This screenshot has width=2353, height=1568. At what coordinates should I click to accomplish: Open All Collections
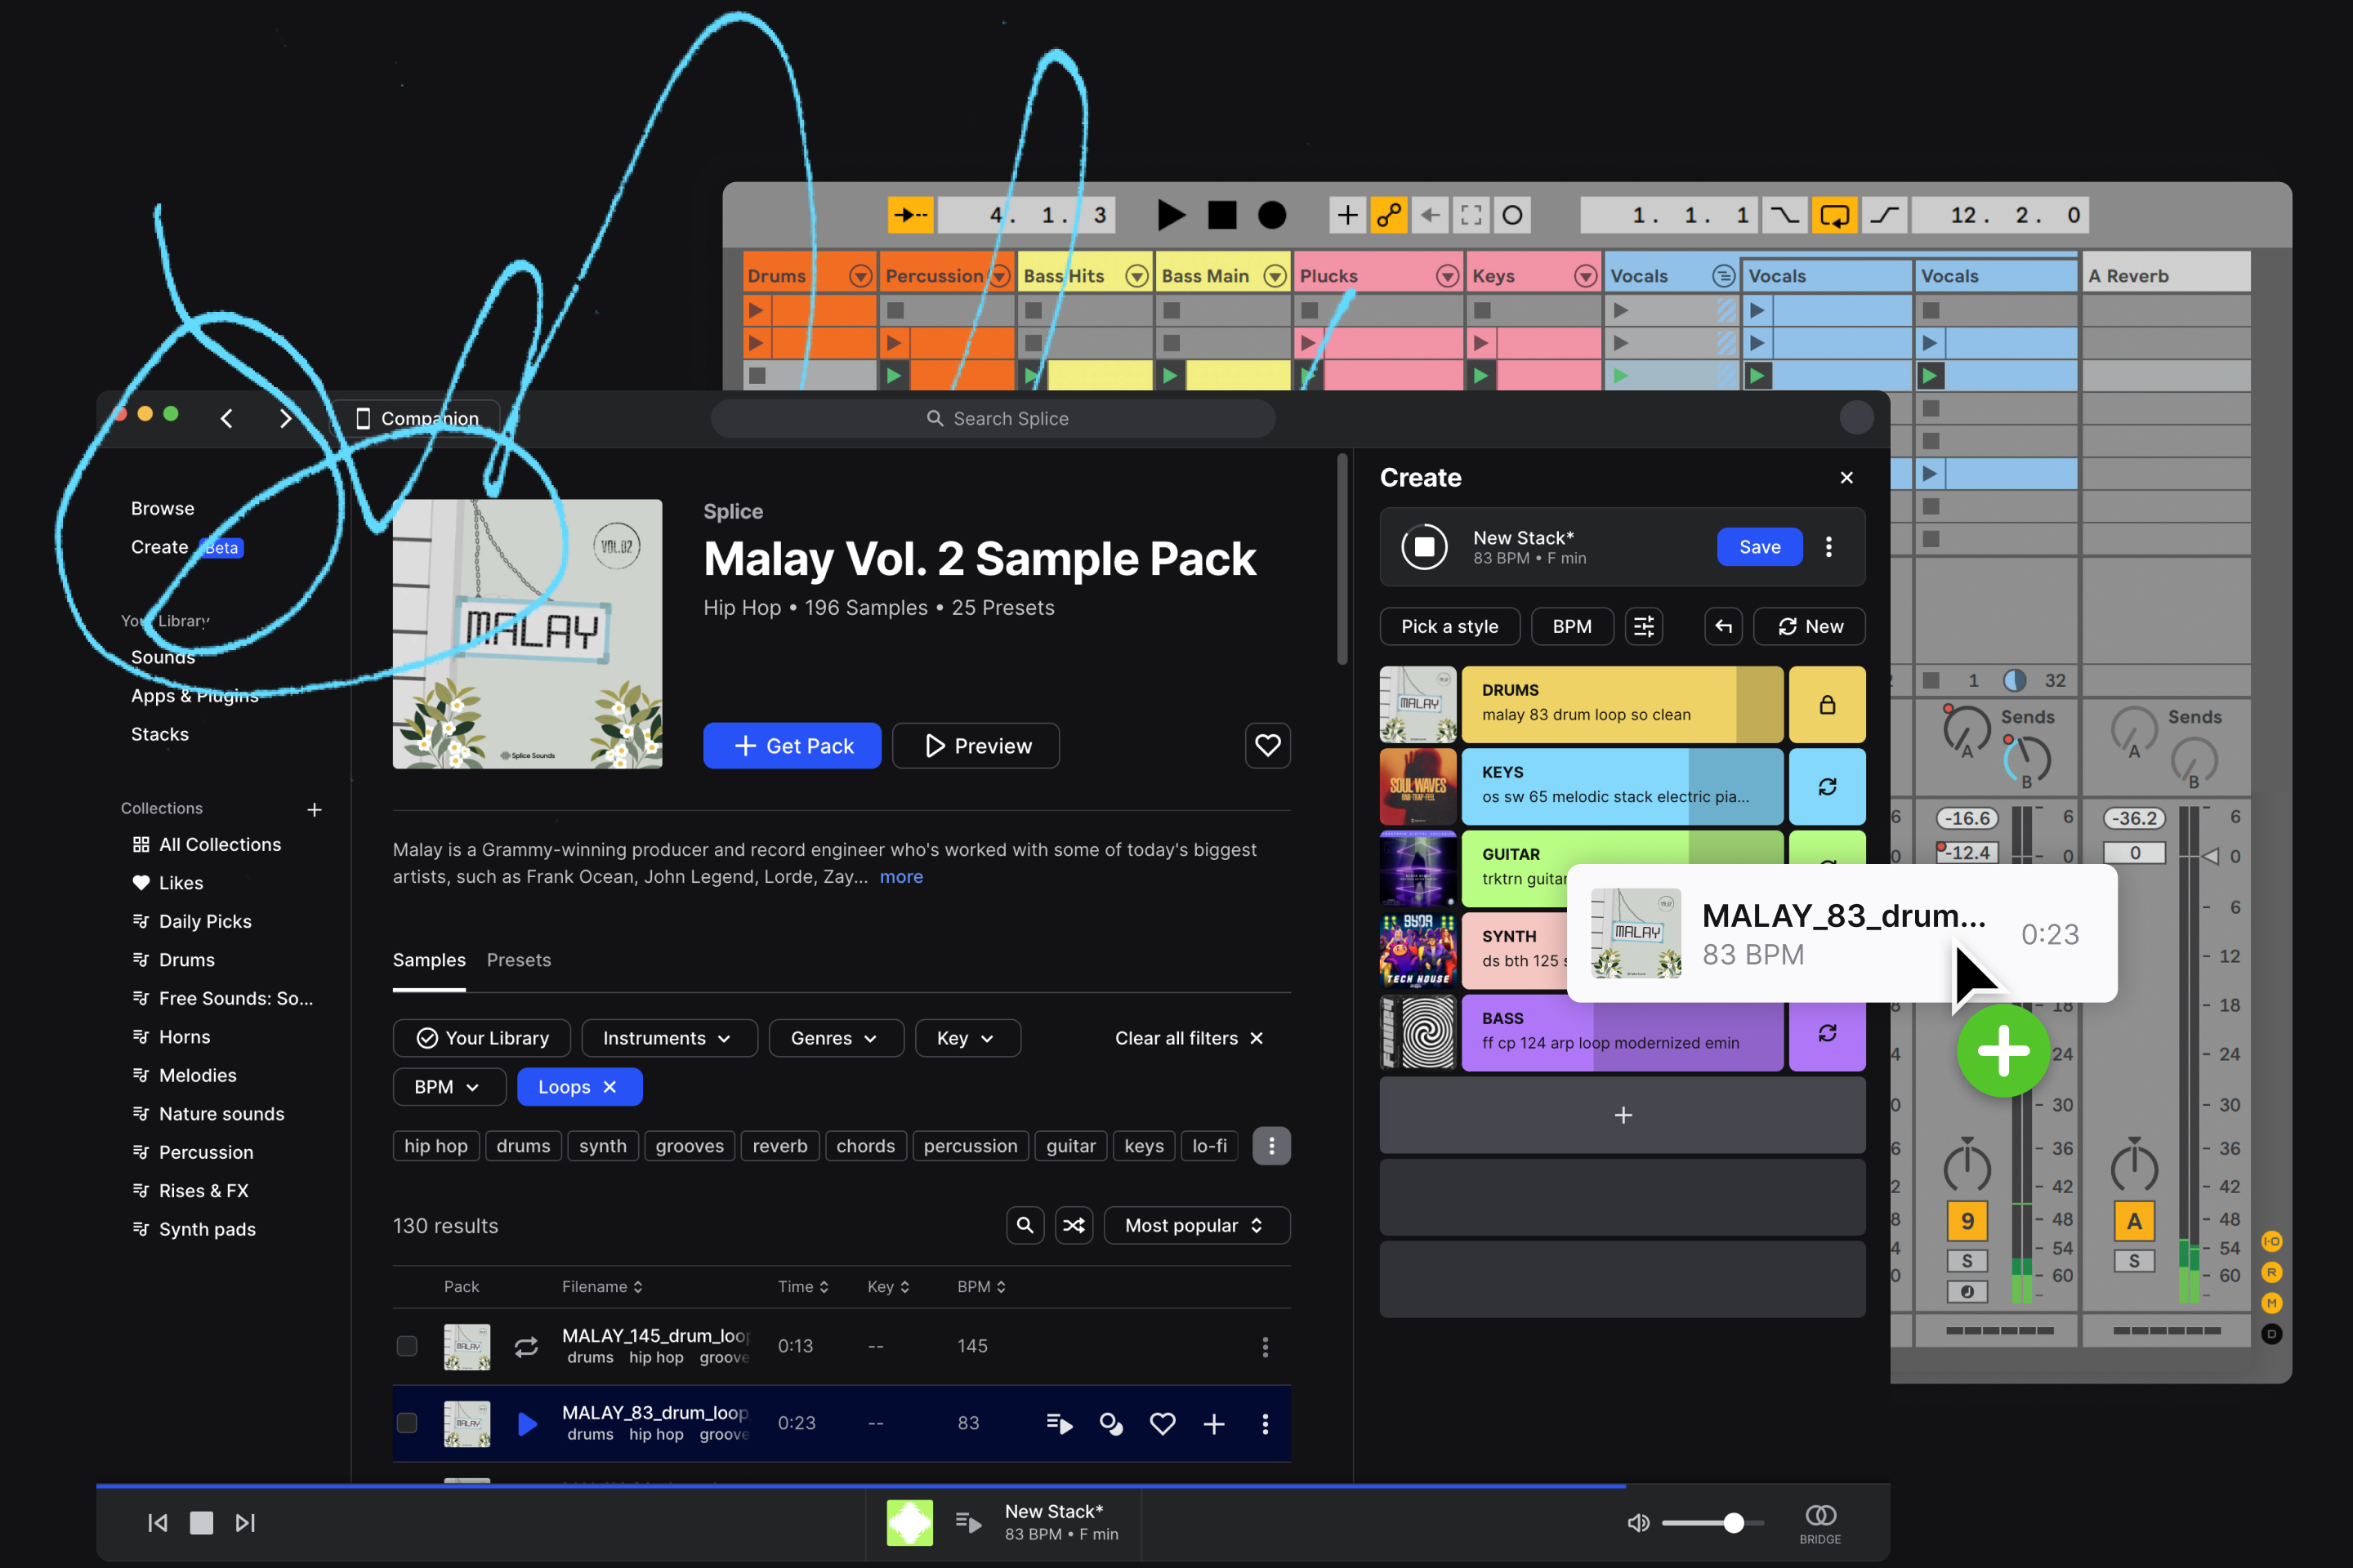tap(207, 844)
